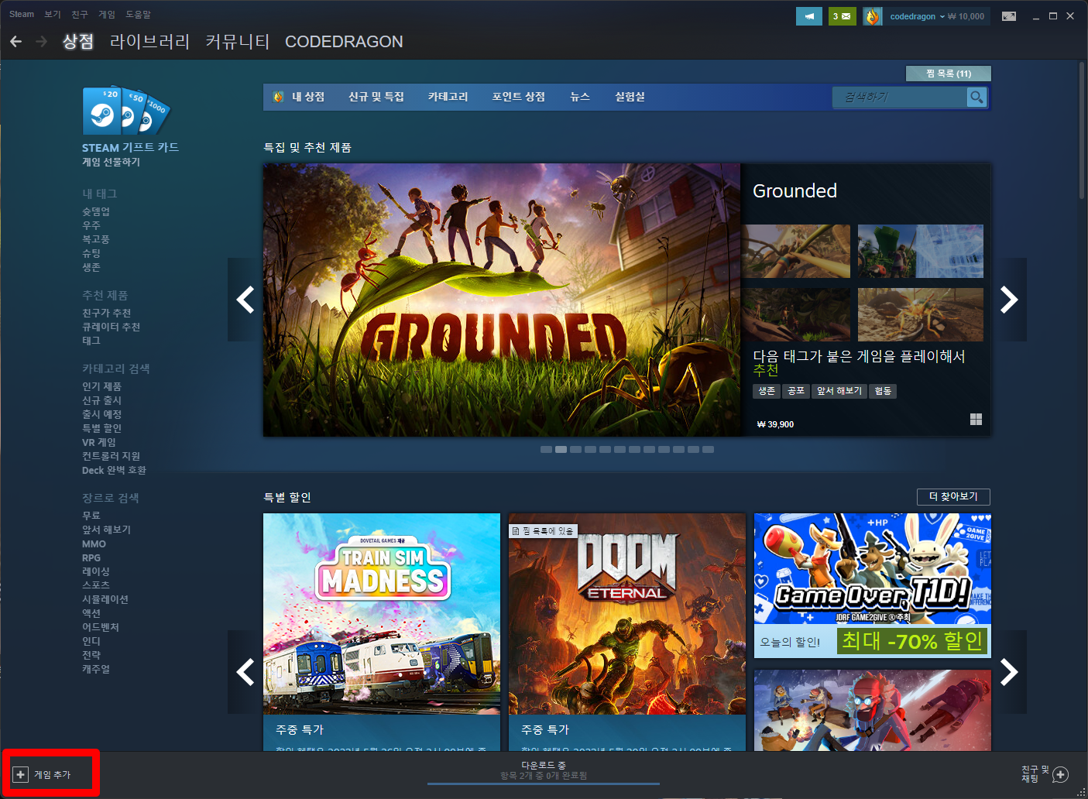Browse the 캐주얼 genre link
1088x799 pixels.
[x=96, y=669]
